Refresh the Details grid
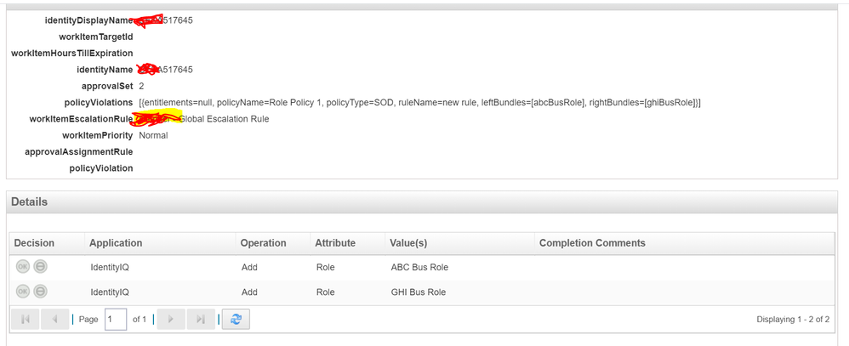This screenshot has width=849, height=346. click(x=236, y=319)
